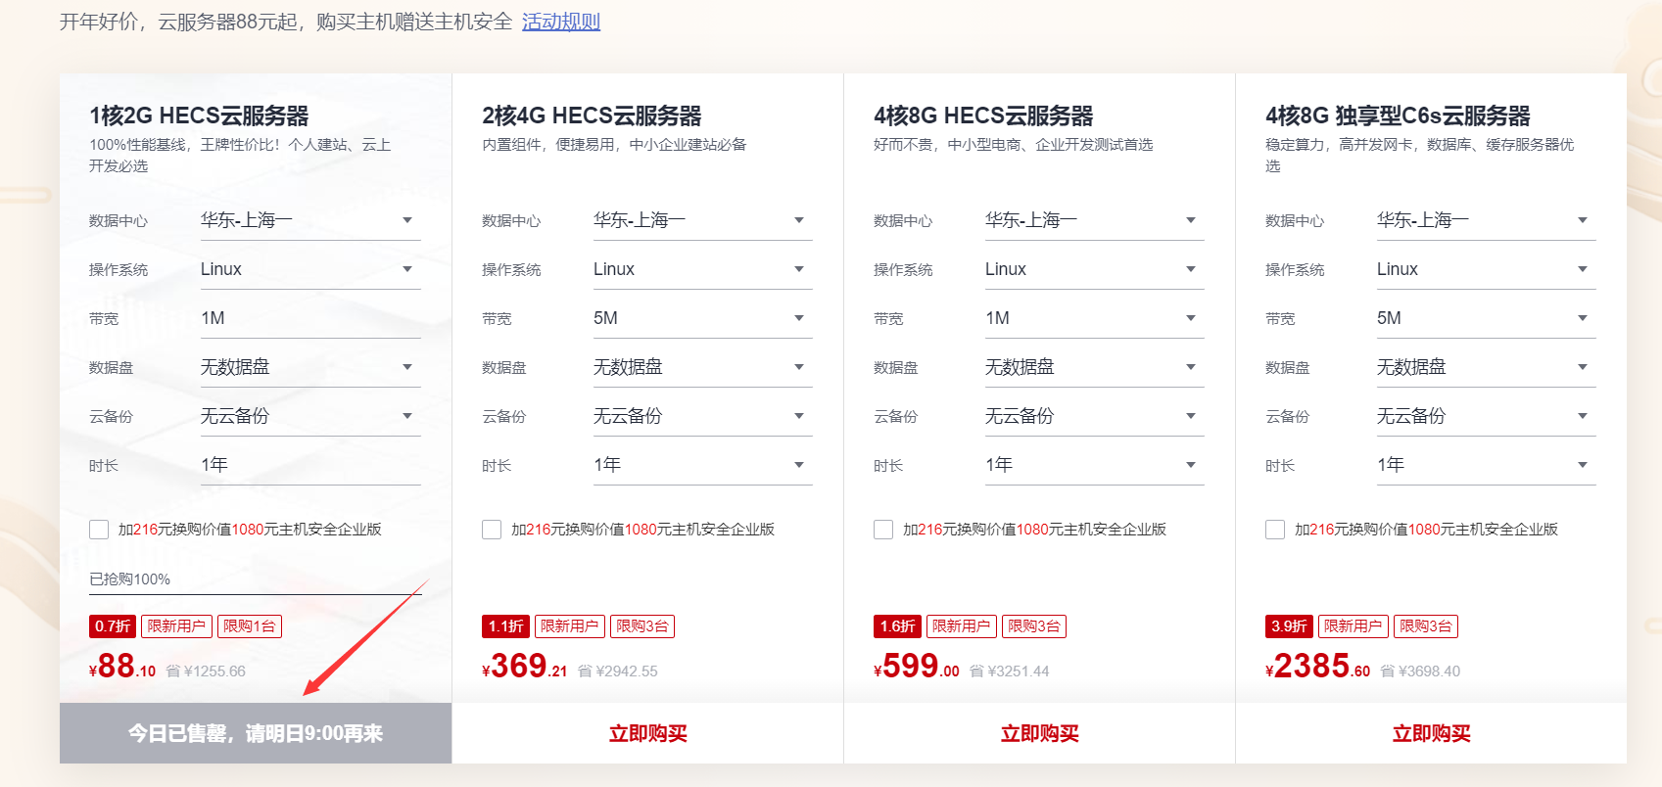Open 时长 dropdown in 4核8G HECS card
The image size is (1662, 787).
pyautogui.click(x=1094, y=465)
